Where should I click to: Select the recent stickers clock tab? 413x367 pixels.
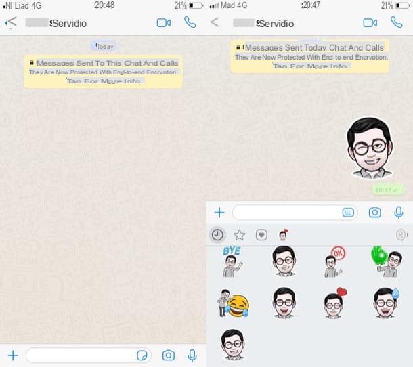pyautogui.click(x=217, y=234)
